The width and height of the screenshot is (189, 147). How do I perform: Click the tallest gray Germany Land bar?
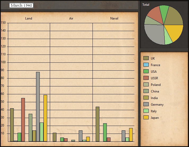point(38,107)
